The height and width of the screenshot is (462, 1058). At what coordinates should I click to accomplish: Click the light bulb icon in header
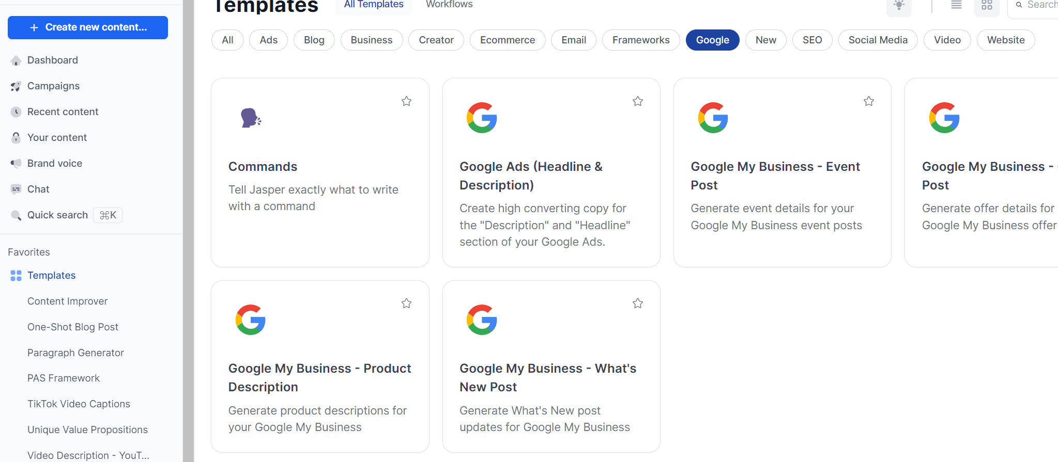tap(899, 5)
